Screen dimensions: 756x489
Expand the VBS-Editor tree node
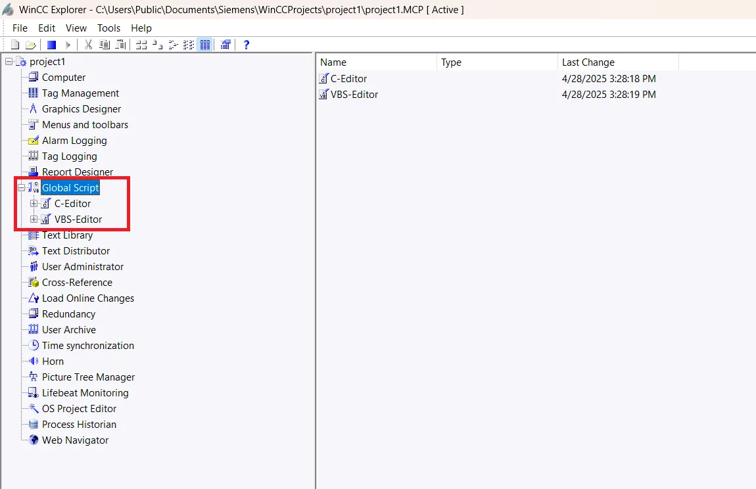tap(34, 220)
